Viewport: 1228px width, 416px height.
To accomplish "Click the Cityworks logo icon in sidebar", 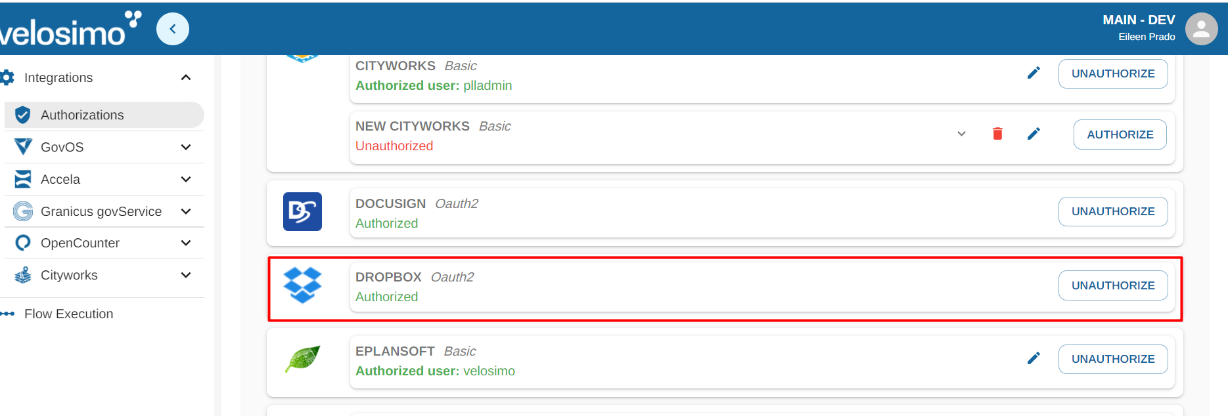I will [x=23, y=275].
